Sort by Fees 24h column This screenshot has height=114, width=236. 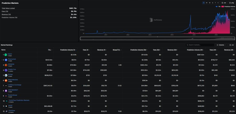click(x=213, y=50)
